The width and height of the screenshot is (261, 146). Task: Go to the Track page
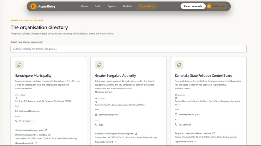(98, 6)
